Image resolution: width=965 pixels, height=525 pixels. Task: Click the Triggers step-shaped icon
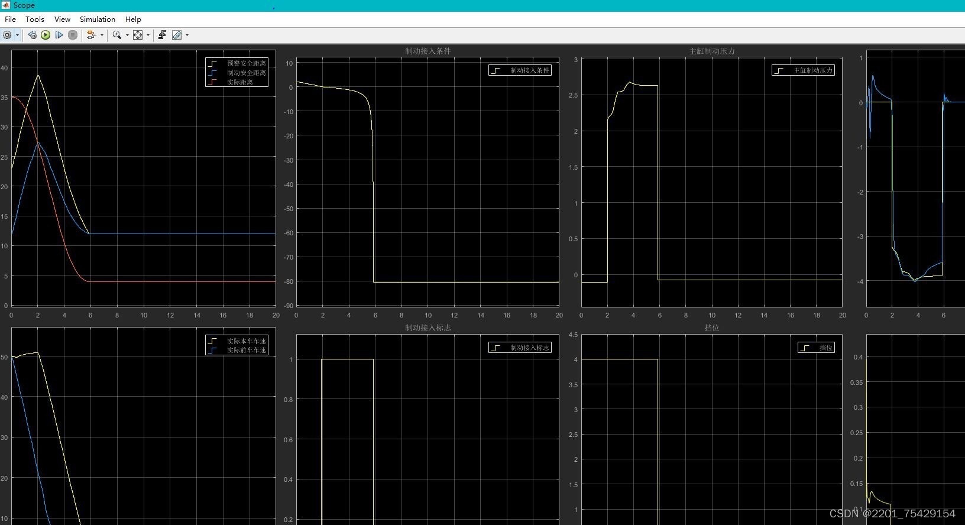point(162,35)
